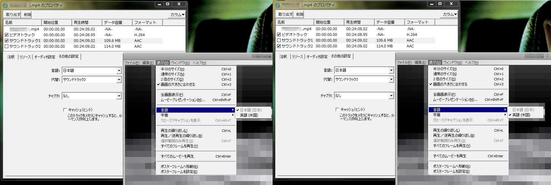Open ウィンドウ menu in right player window
The height and width of the screenshot is (185, 551).
pyautogui.click(x=453, y=62)
